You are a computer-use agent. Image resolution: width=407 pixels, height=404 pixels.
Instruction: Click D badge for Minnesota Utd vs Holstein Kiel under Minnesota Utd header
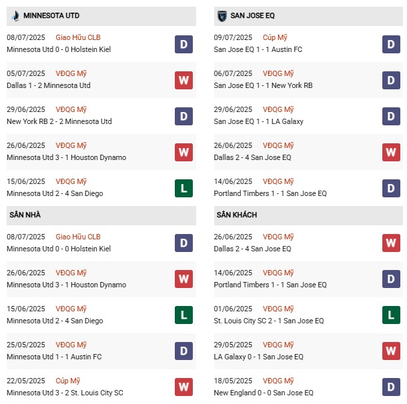click(183, 45)
